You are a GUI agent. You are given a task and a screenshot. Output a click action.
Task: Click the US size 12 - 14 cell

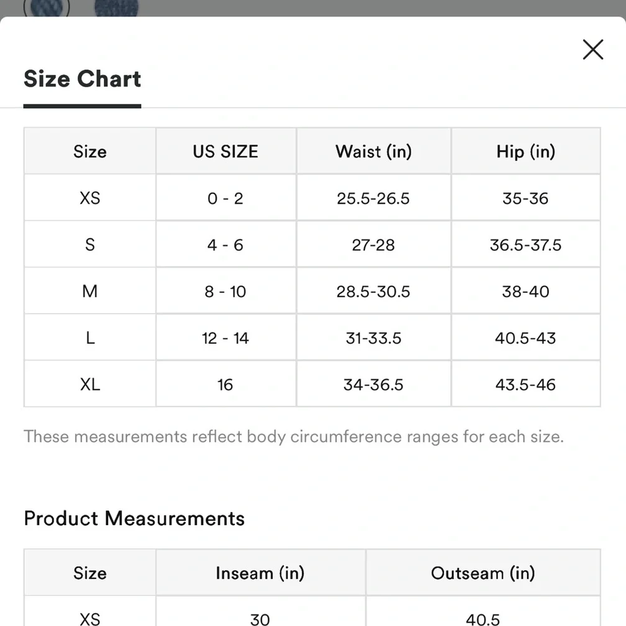coord(225,337)
